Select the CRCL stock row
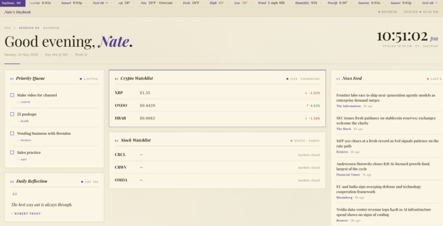This screenshot has width=443, height=226. click(x=217, y=155)
